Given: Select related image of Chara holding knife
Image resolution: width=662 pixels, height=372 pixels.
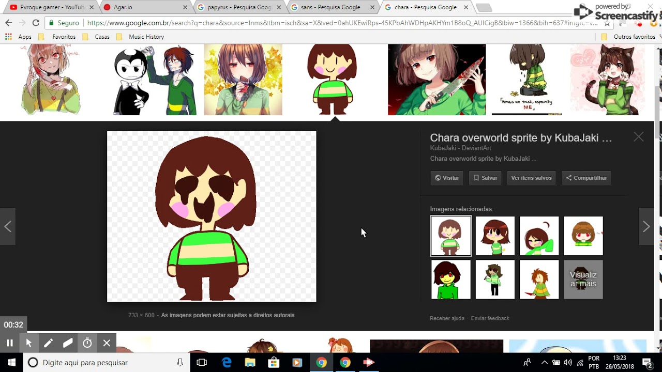Looking at the screenshot, I should coord(539,280).
